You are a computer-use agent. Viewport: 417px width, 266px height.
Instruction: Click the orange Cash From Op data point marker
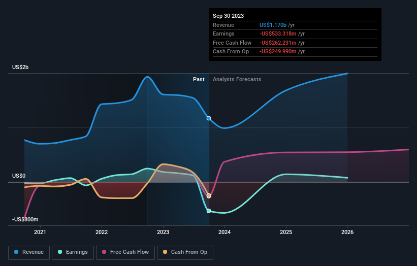click(x=209, y=195)
